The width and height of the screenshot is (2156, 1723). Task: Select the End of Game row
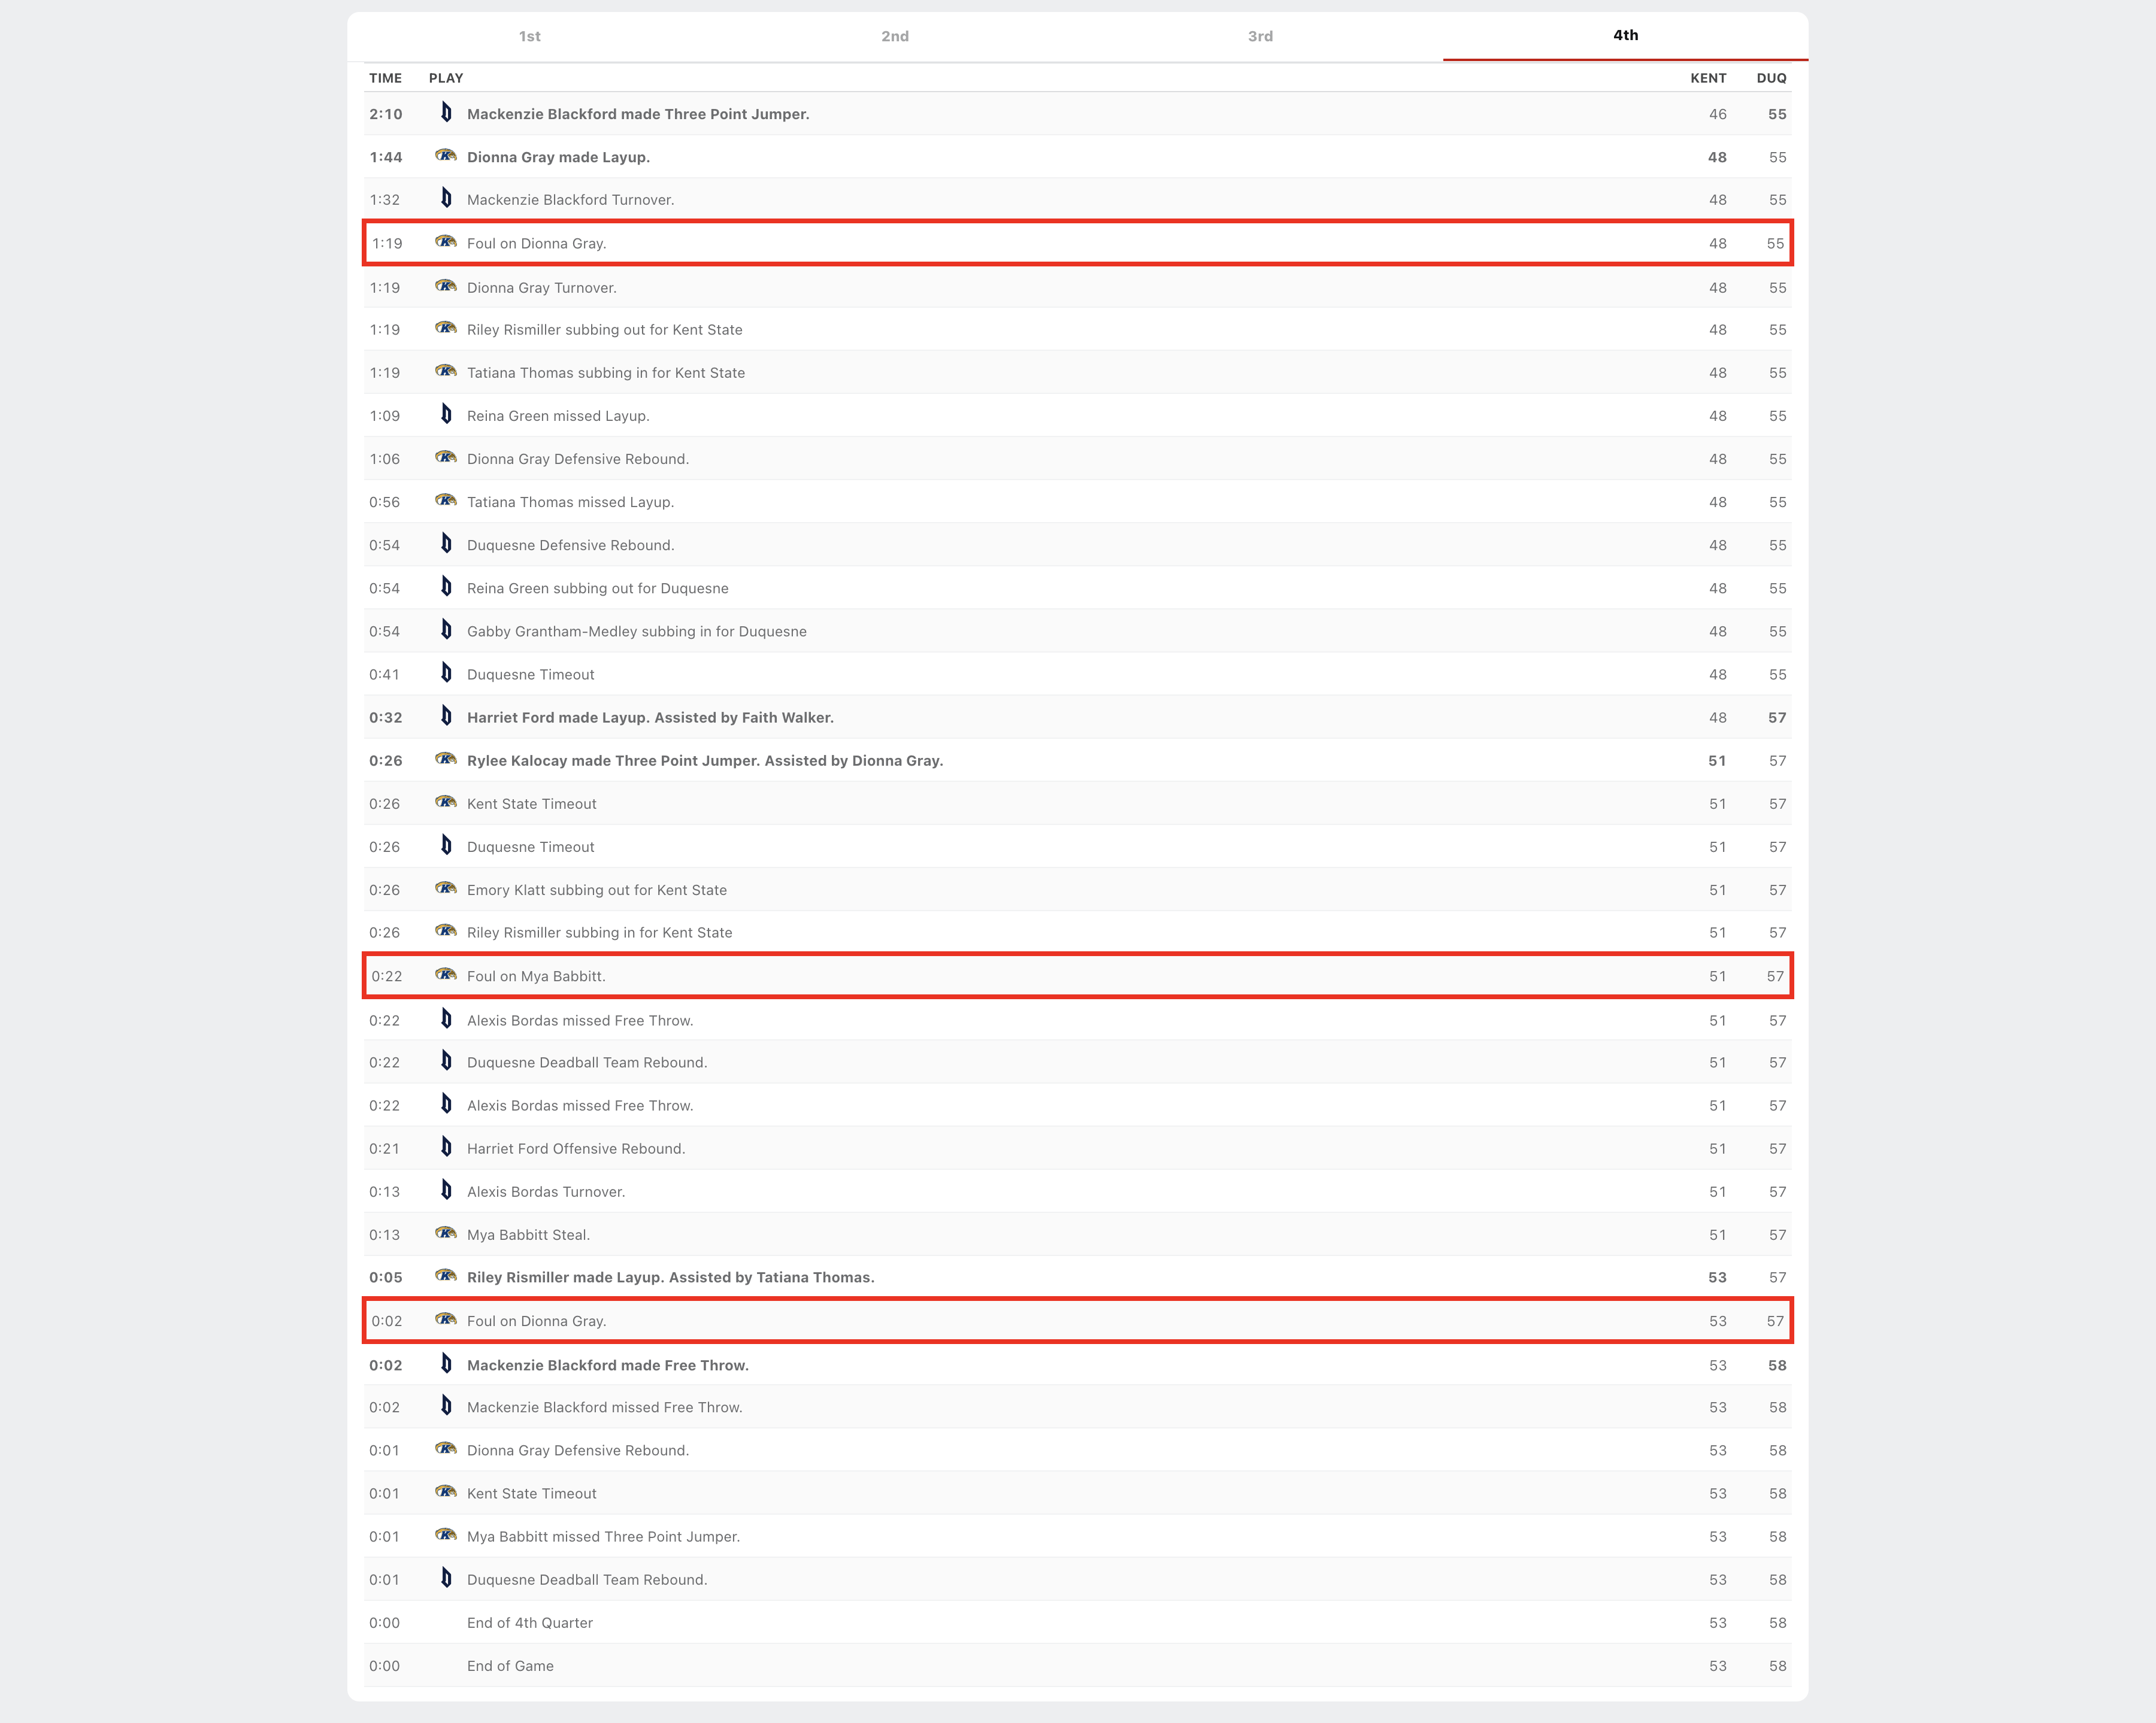(510, 1666)
